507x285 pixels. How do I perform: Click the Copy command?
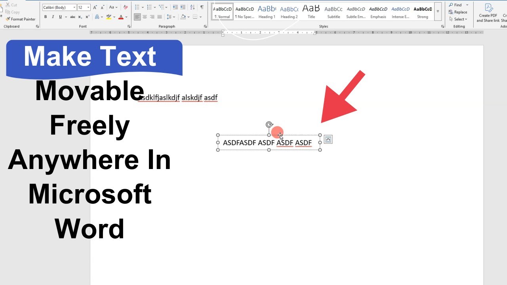13,12
